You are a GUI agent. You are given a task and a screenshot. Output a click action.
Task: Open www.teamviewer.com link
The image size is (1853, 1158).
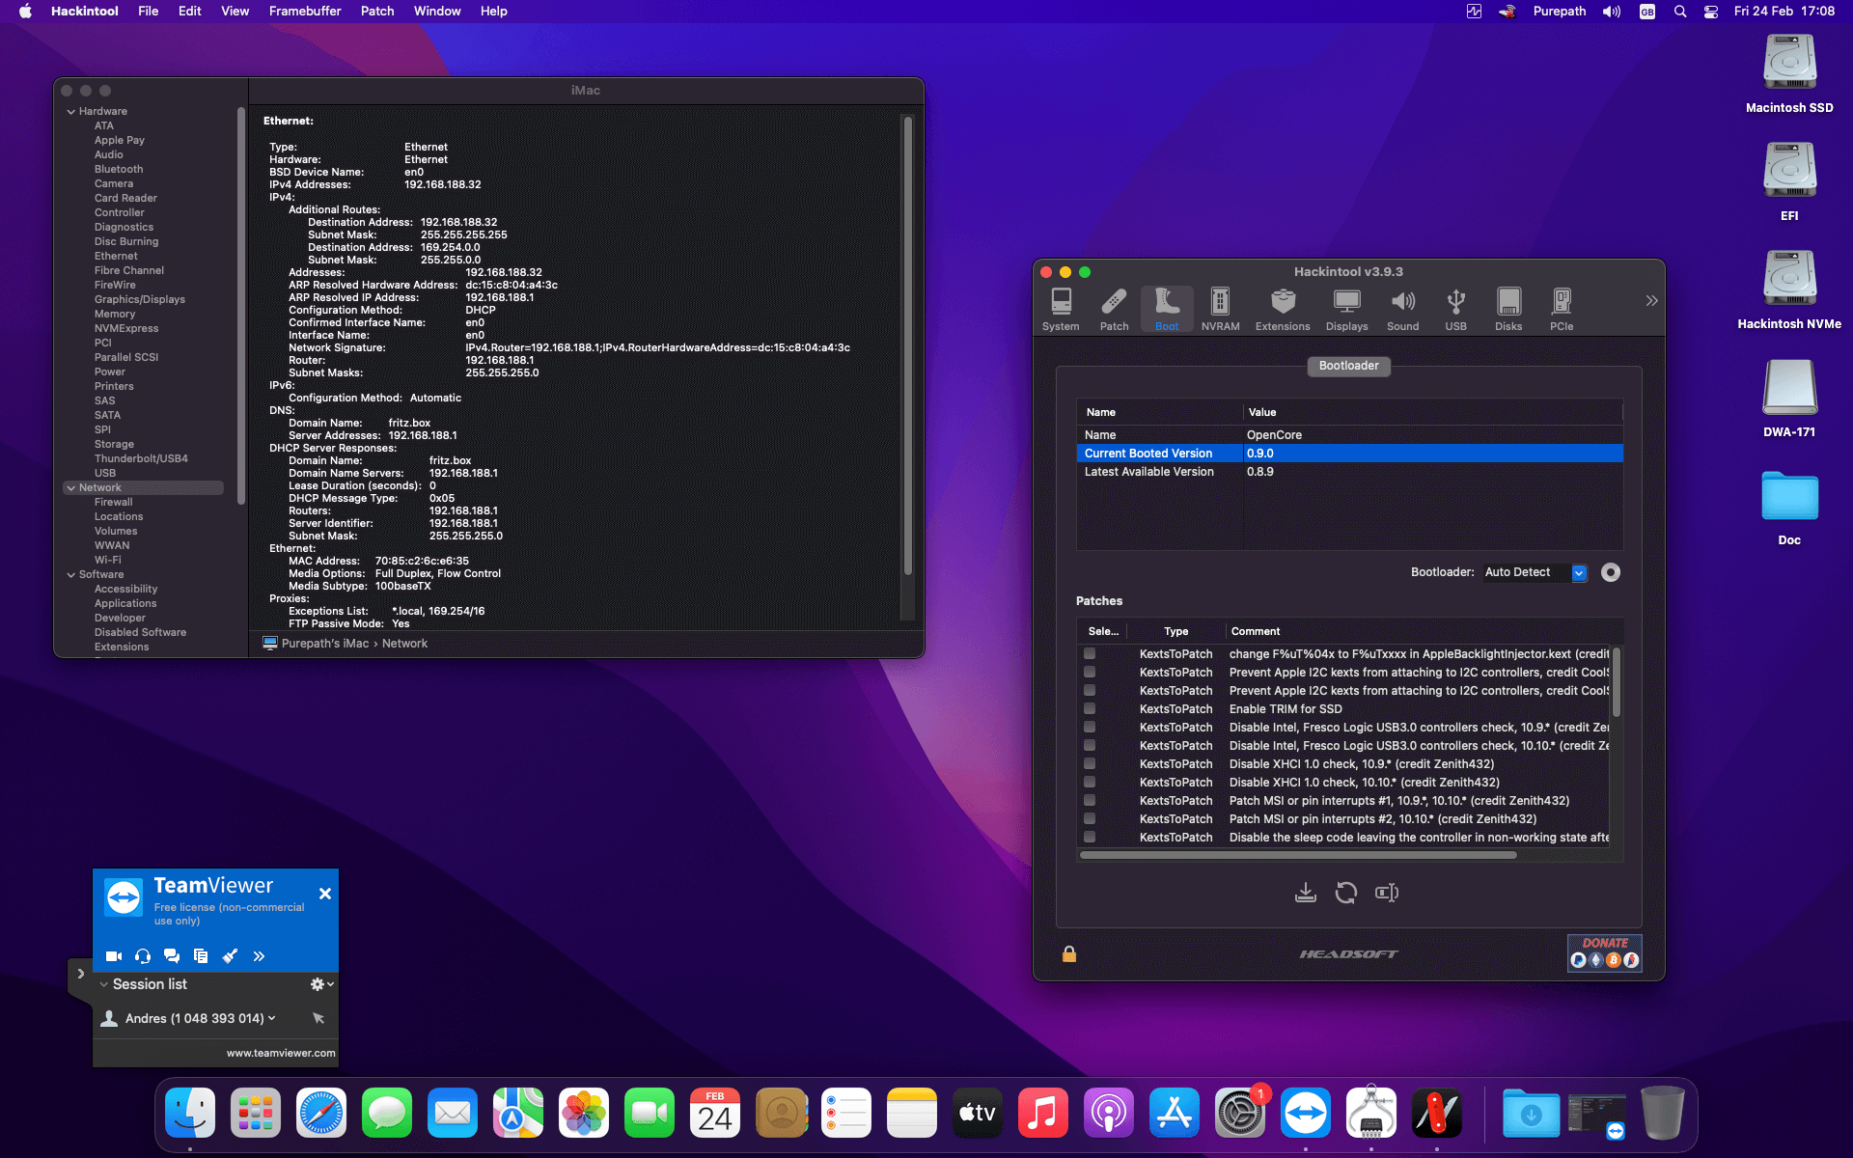click(281, 1053)
